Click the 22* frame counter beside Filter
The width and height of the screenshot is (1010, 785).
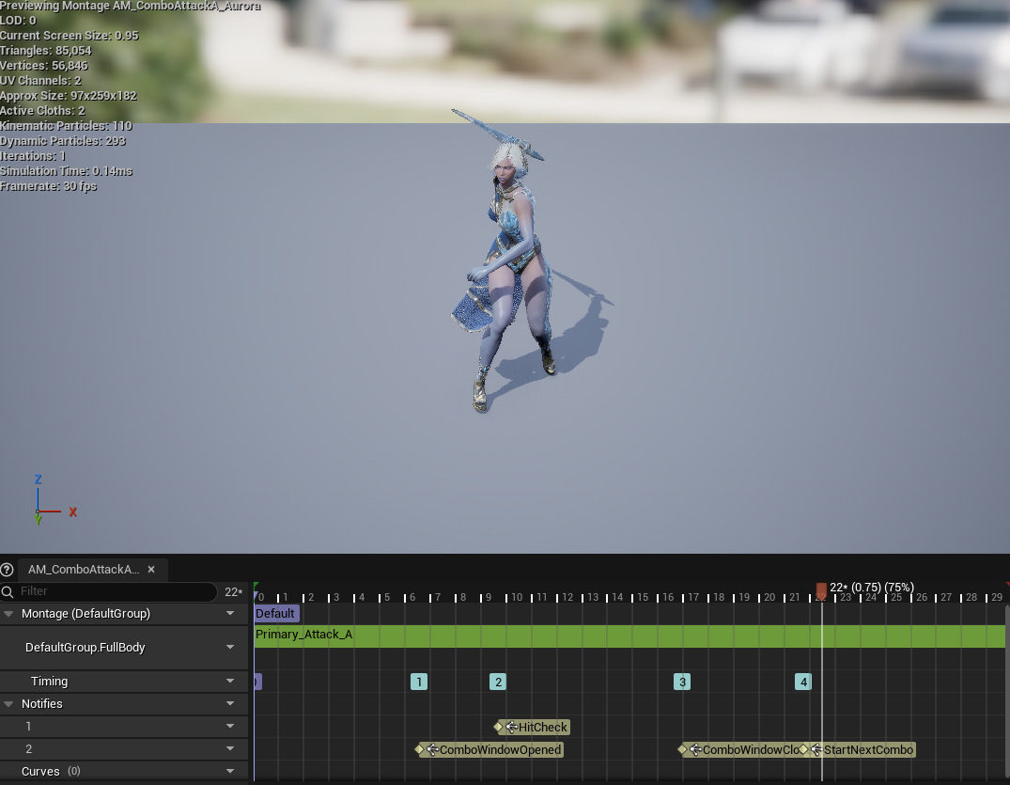click(x=233, y=591)
